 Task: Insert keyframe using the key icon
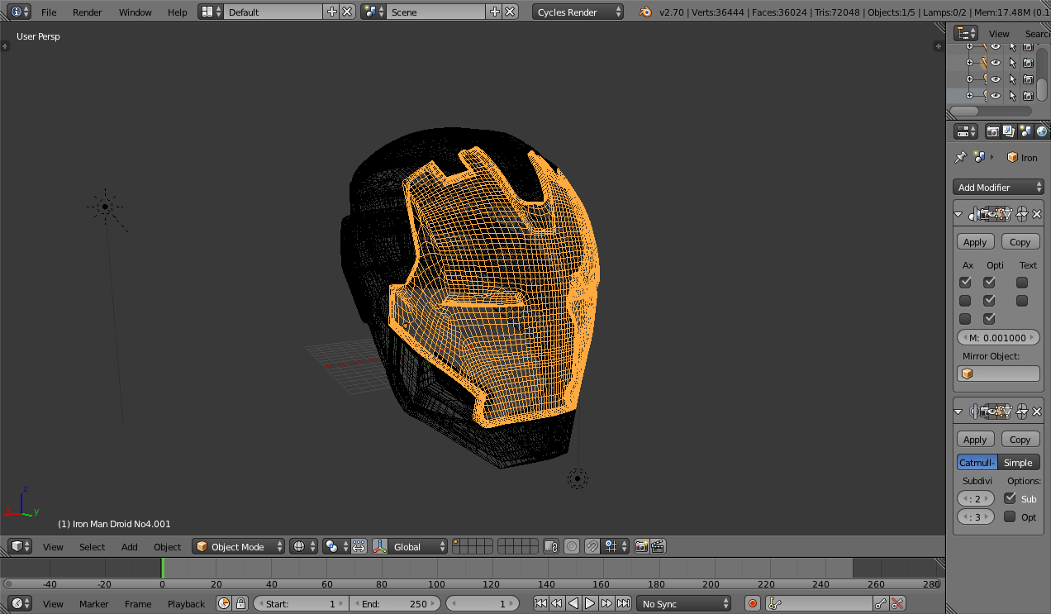(x=882, y=603)
